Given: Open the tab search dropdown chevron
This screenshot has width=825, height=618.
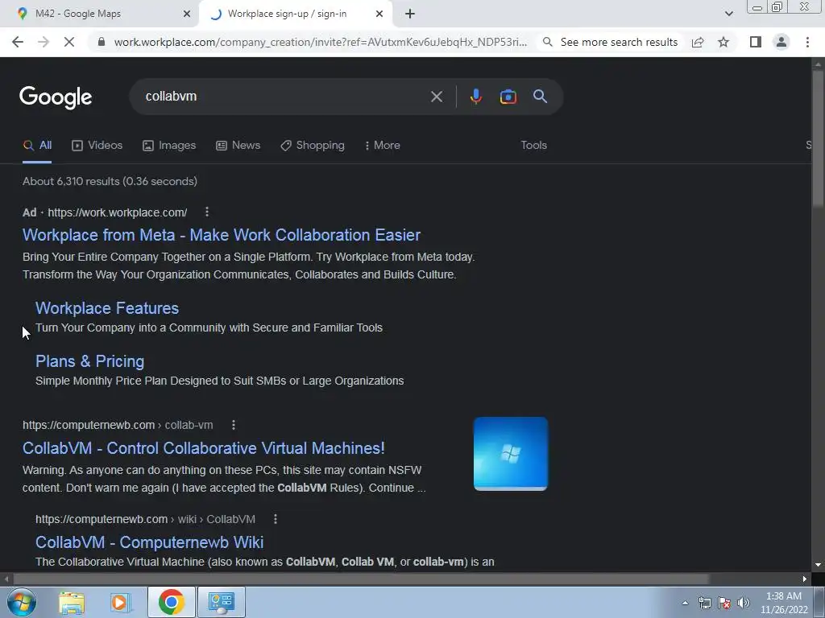Looking at the screenshot, I should tap(728, 14).
